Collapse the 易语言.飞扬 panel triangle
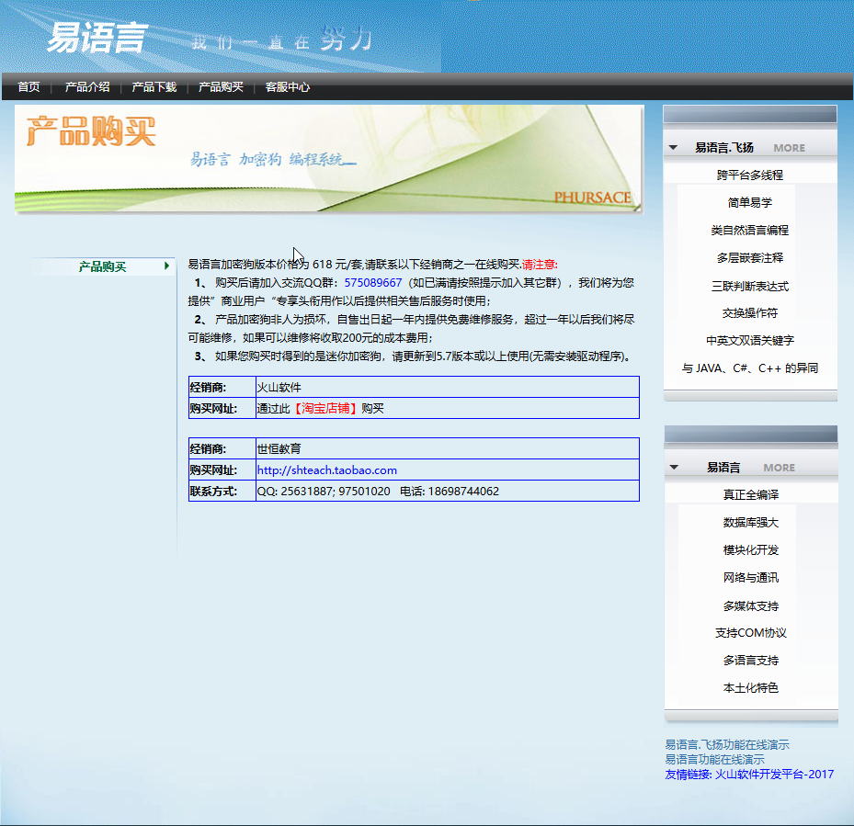This screenshot has height=826, width=854. pos(673,148)
